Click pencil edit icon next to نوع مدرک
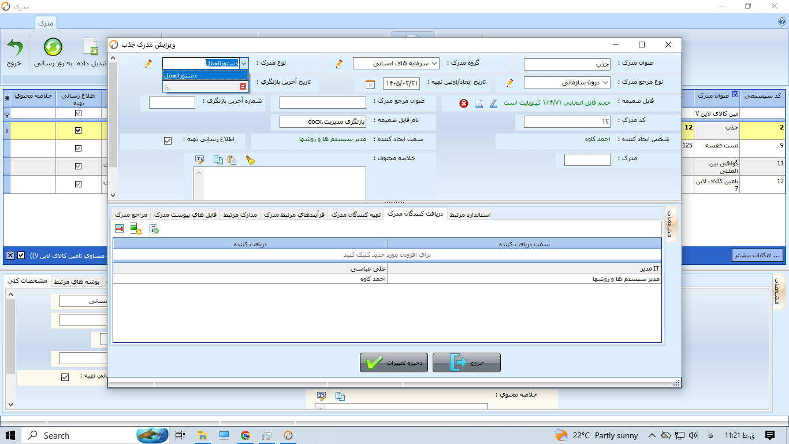Viewport: 789px width, 444px height. (x=148, y=64)
